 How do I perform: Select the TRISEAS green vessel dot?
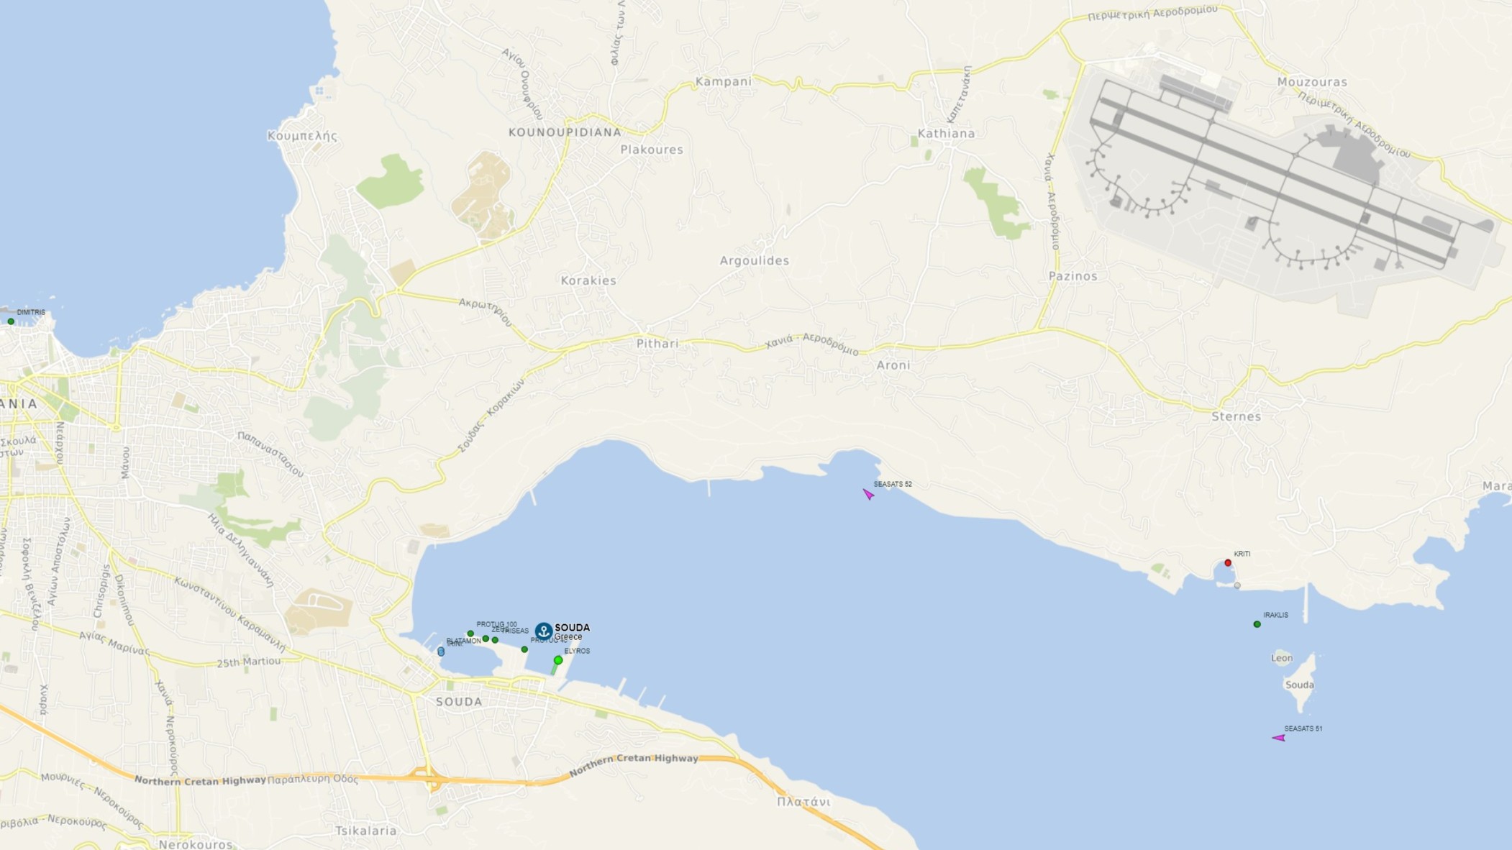click(495, 640)
